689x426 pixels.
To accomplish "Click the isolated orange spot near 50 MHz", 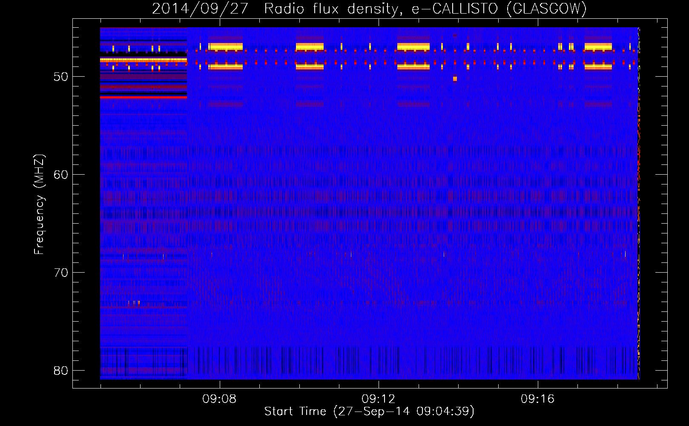I will [455, 79].
